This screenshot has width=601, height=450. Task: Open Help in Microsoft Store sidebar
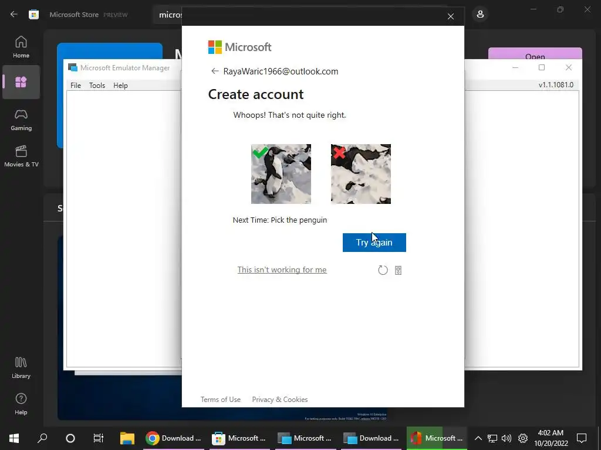pyautogui.click(x=21, y=404)
